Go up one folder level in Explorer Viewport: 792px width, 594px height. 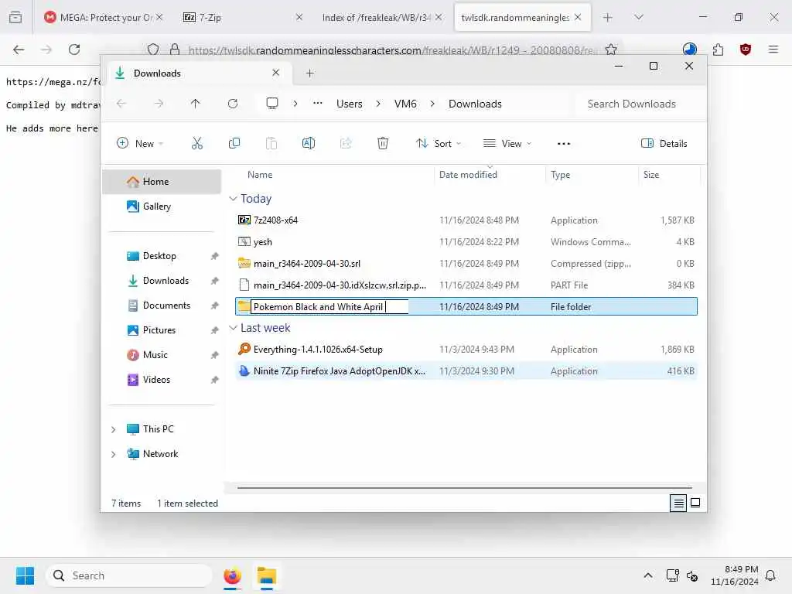196,104
